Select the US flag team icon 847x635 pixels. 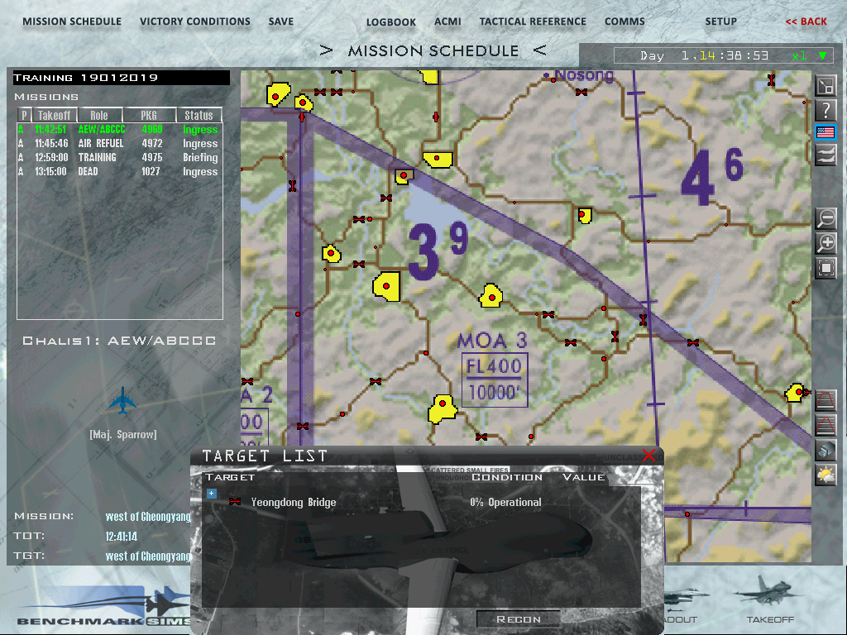click(825, 132)
